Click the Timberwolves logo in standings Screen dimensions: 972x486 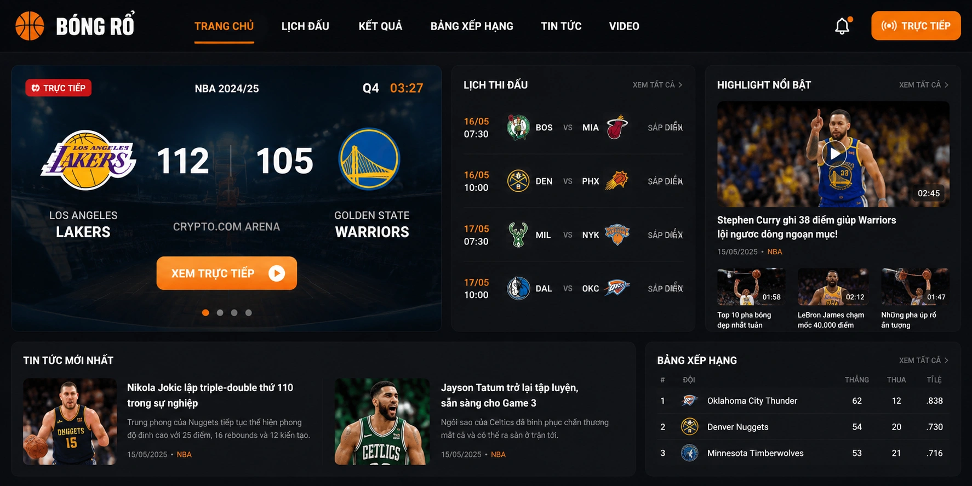point(689,453)
